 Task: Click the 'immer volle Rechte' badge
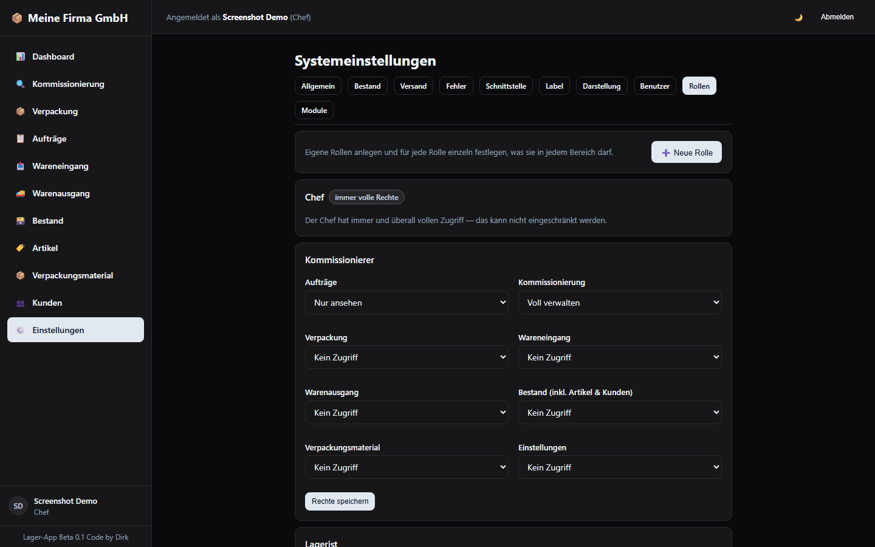click(366, 197)
